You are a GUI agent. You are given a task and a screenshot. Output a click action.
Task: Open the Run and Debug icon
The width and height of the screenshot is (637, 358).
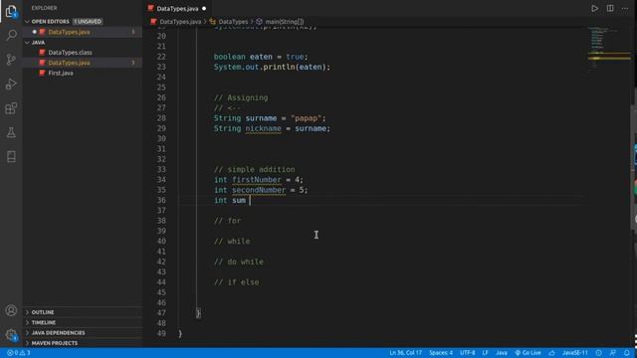point(11,84)
